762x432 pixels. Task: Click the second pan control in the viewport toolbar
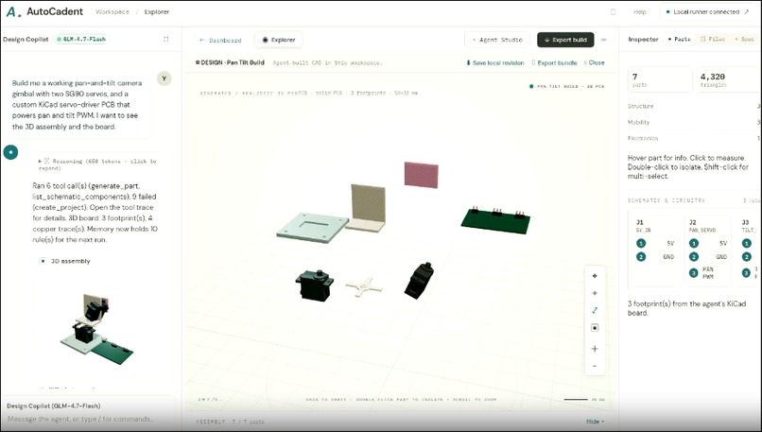pos(595,293)
